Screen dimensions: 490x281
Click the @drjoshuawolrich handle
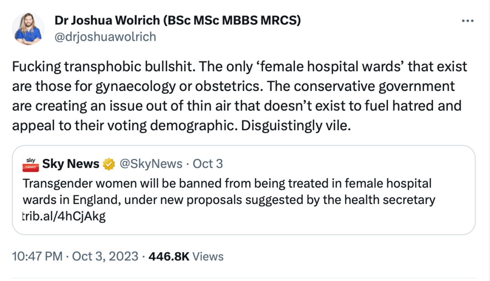click(x=105, y=37)
